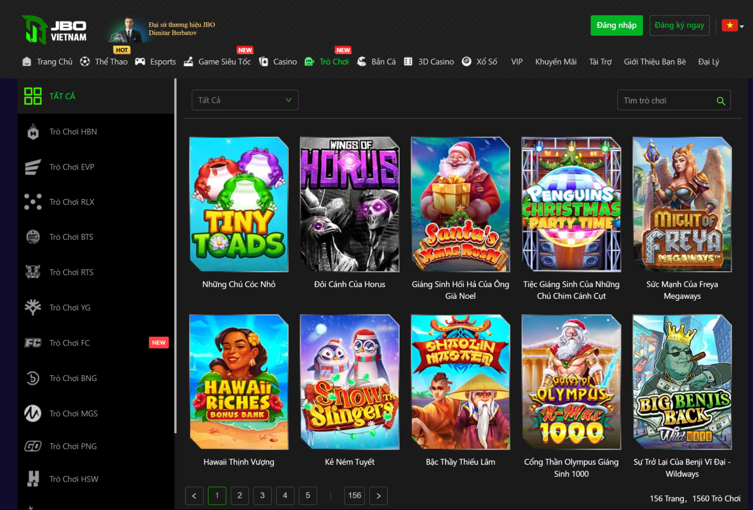753x510 pixels.
Task: Open Big Benji's Back Wildways thumbnail
Action: pos(682,382)
